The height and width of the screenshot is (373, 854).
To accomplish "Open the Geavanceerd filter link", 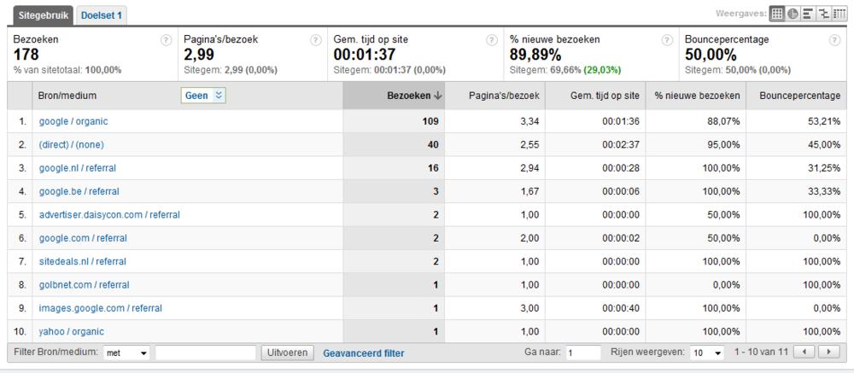I will click(x=364, y=353).
